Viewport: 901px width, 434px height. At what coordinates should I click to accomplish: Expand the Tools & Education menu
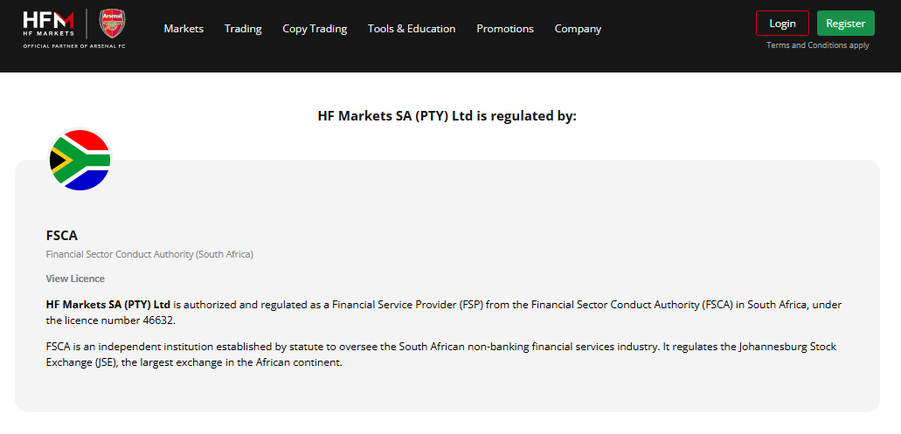click(x=412, y=29)
